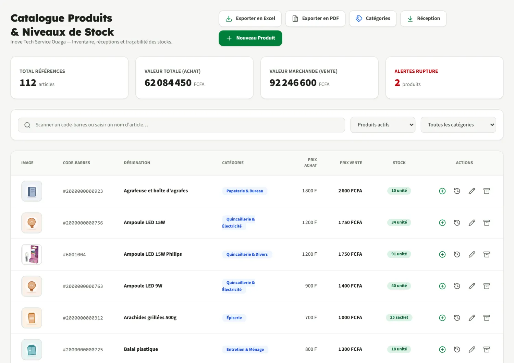Image resolution: width=514 pixels, height=363 pixels.
Task: Edit the Balai plastique row
Action: pyautogui.click(x=472, y=349)
